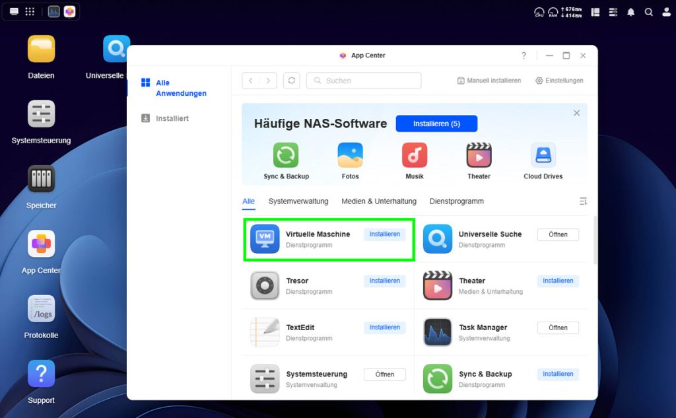
Task: Go forward using the right chevron
Action: (267, 81)
